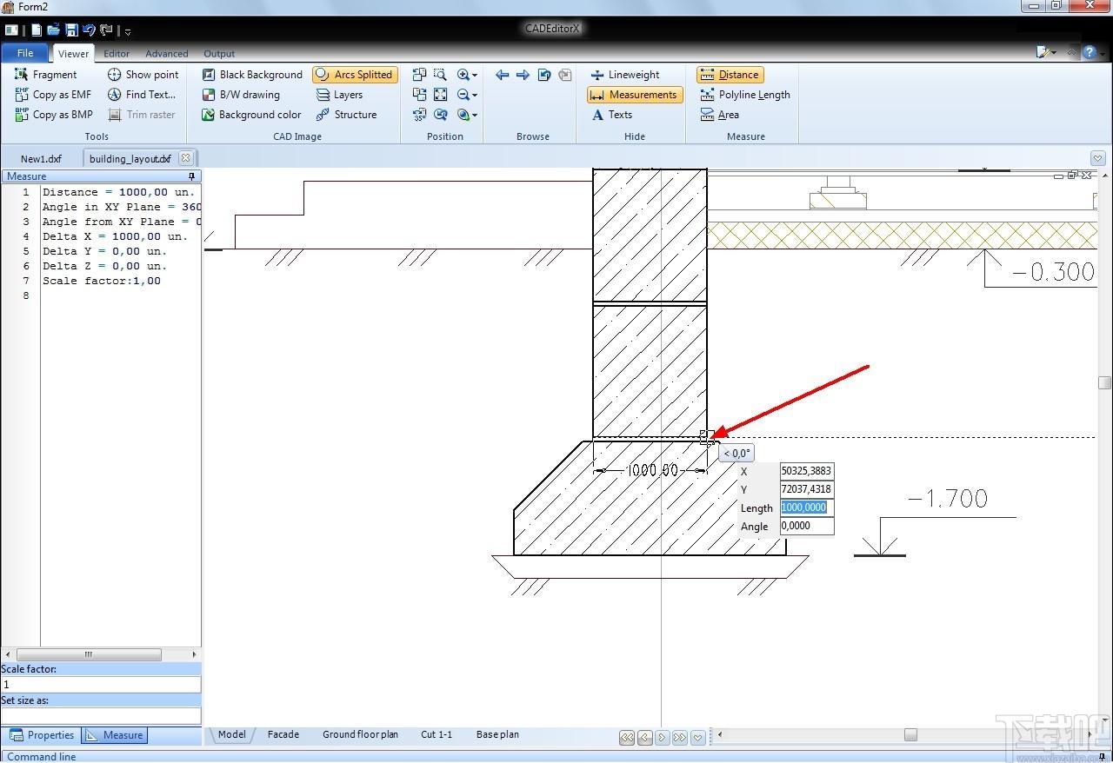The image size is (1113, 763).
Task: Open the Output ribbon tab
Action: 219,54
